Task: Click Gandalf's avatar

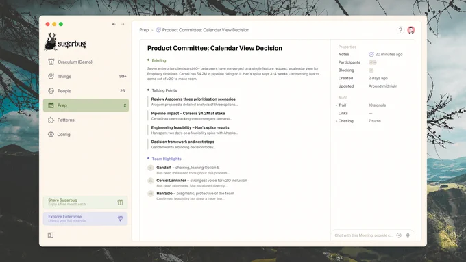Action: 151,168
